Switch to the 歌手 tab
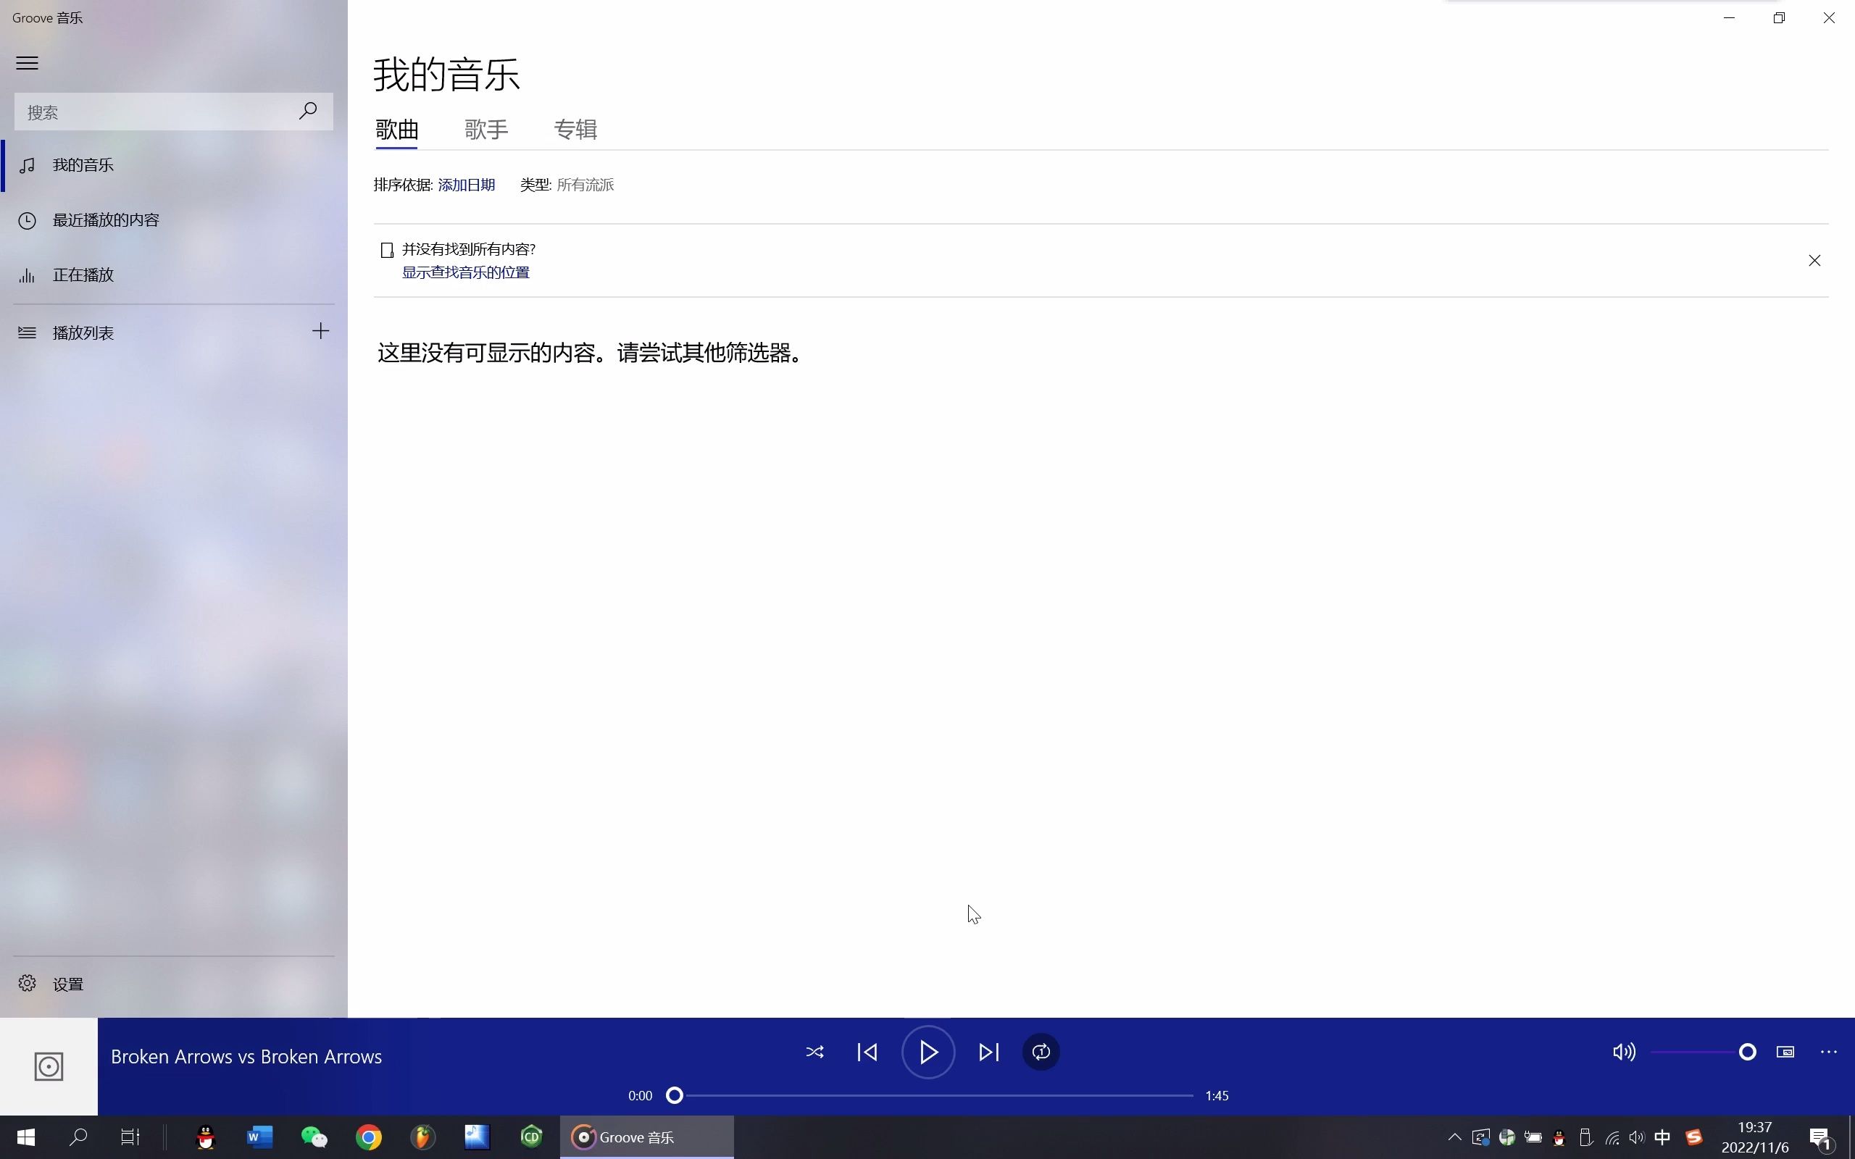1855x1159 pixels. coord(486,130)
